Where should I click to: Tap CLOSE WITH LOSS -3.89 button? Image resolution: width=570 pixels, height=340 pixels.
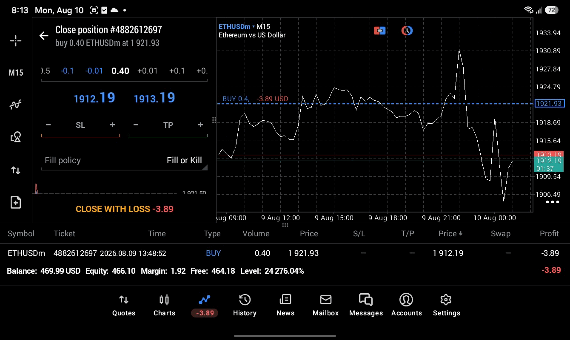point(125,209)
